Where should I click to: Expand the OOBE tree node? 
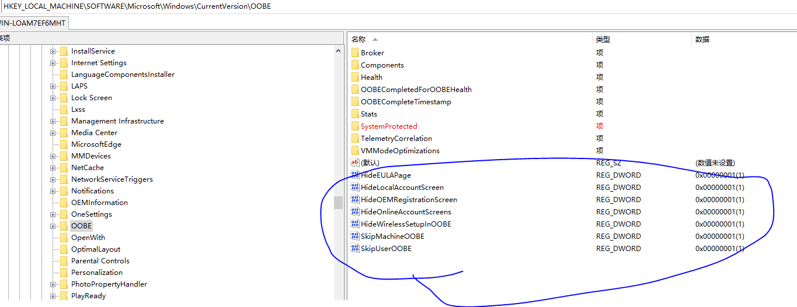coord(53,226)
